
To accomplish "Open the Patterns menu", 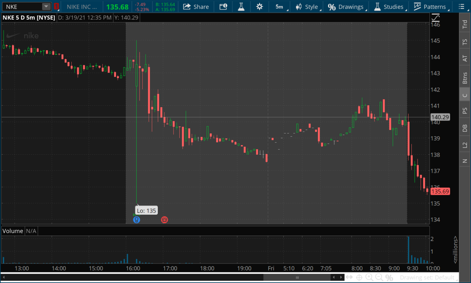I will (x=431, y=7).
